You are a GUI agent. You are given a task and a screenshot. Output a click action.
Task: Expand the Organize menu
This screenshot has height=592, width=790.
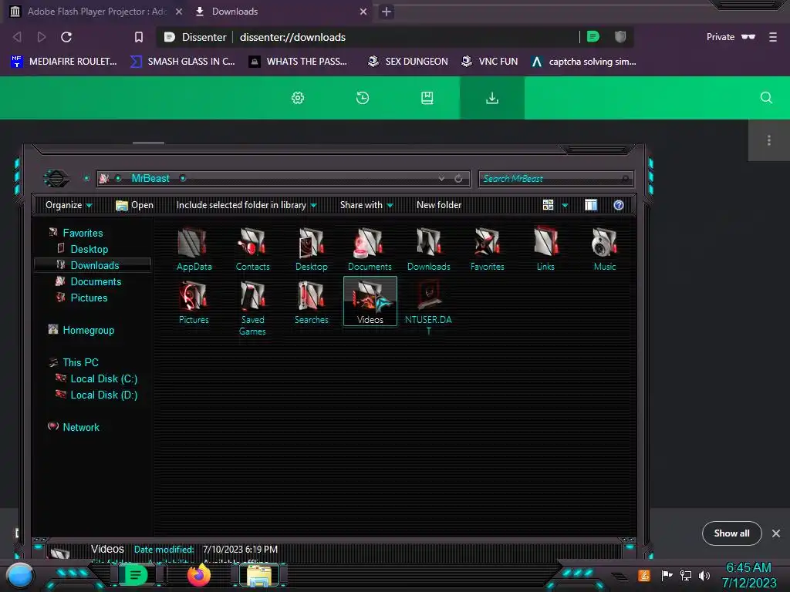69,205
